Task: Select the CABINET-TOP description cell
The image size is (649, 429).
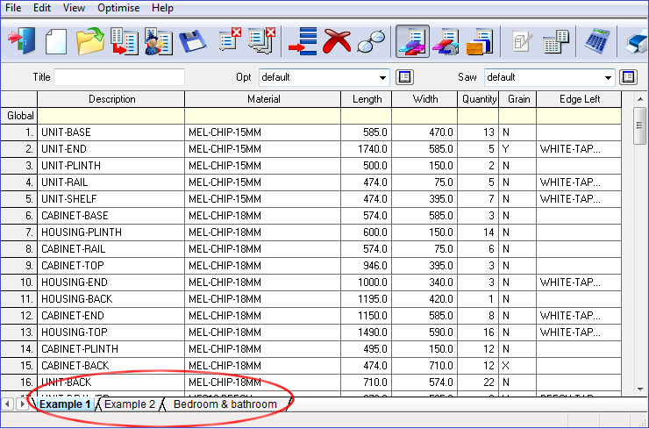Action: pos(111,266)
